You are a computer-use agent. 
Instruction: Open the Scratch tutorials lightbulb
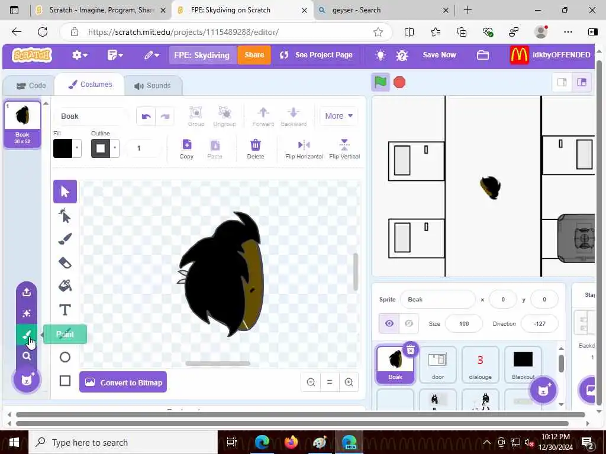(x=381, y=55)
